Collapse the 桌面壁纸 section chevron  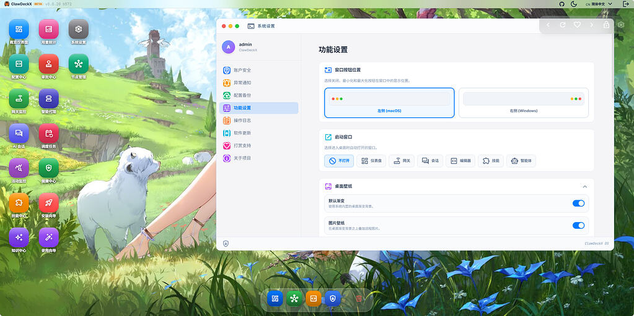click(584, 187)
